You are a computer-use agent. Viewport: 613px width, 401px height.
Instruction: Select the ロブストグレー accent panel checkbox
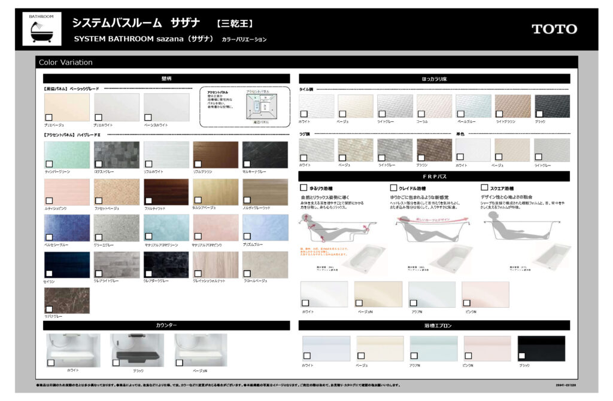click(99, 164)
